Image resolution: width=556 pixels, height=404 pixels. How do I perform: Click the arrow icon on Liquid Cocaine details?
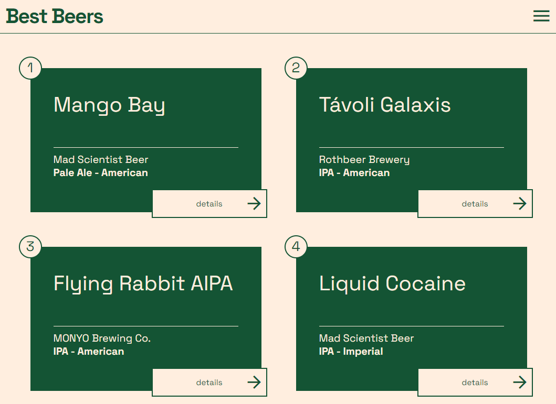tap(520, 383)
